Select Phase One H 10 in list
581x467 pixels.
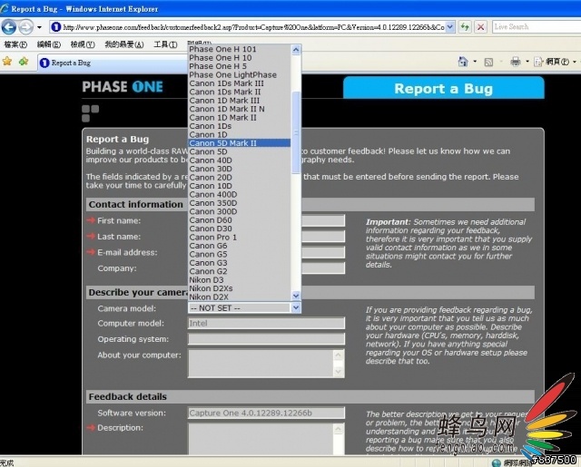(240, 58)
